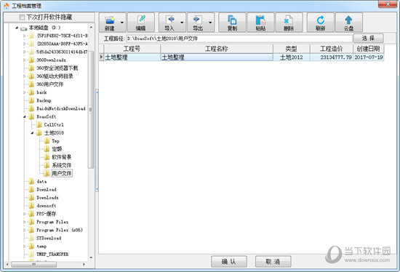Click the tree horizontal scroll-right arrow

coord(84,265)
